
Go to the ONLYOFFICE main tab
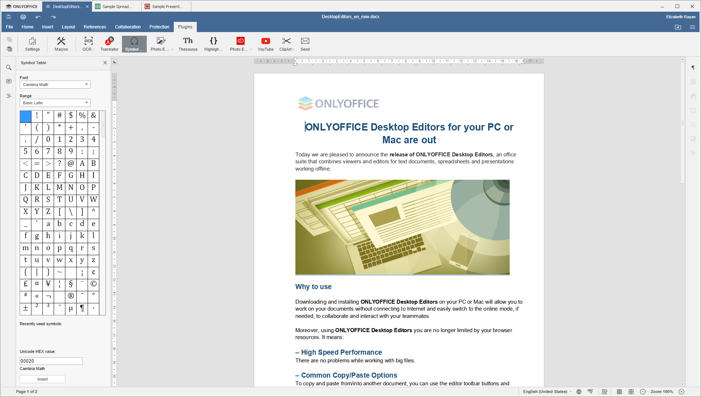(x=22, y=7)
